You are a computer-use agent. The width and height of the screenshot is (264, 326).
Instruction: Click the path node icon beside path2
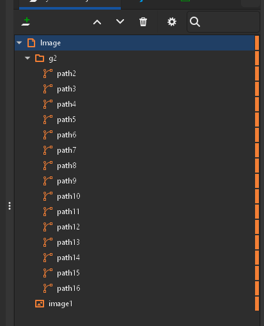click(x=48, y=74)
